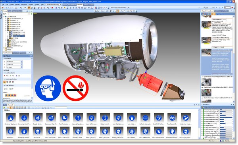Select the Two Person Lift symbol

point(172,118)
